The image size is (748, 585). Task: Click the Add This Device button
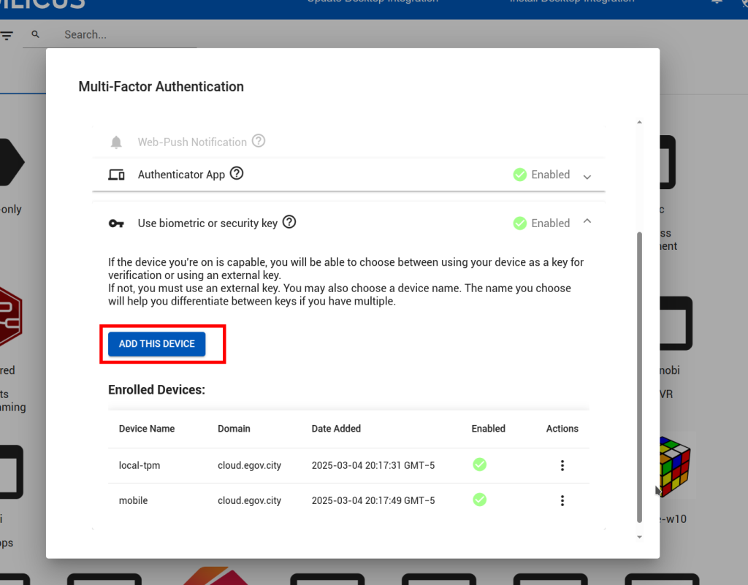pyautogui.click(x=157, y=344)
